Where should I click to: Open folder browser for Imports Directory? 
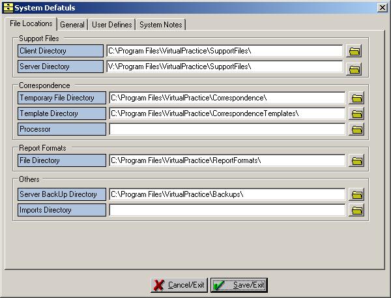click(356, 210)
